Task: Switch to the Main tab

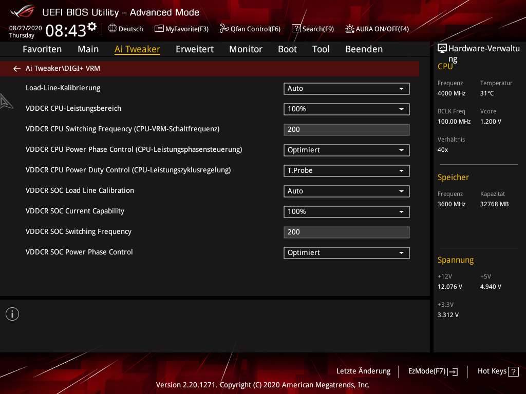Action: tap(88, 49)
